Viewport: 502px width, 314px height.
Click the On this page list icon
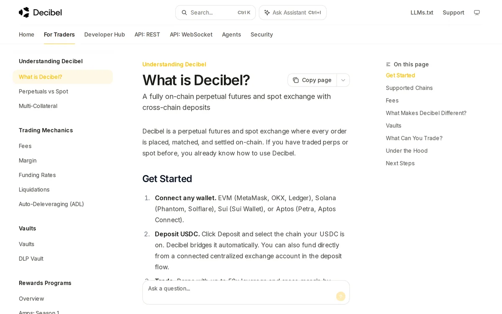[388, 64]
